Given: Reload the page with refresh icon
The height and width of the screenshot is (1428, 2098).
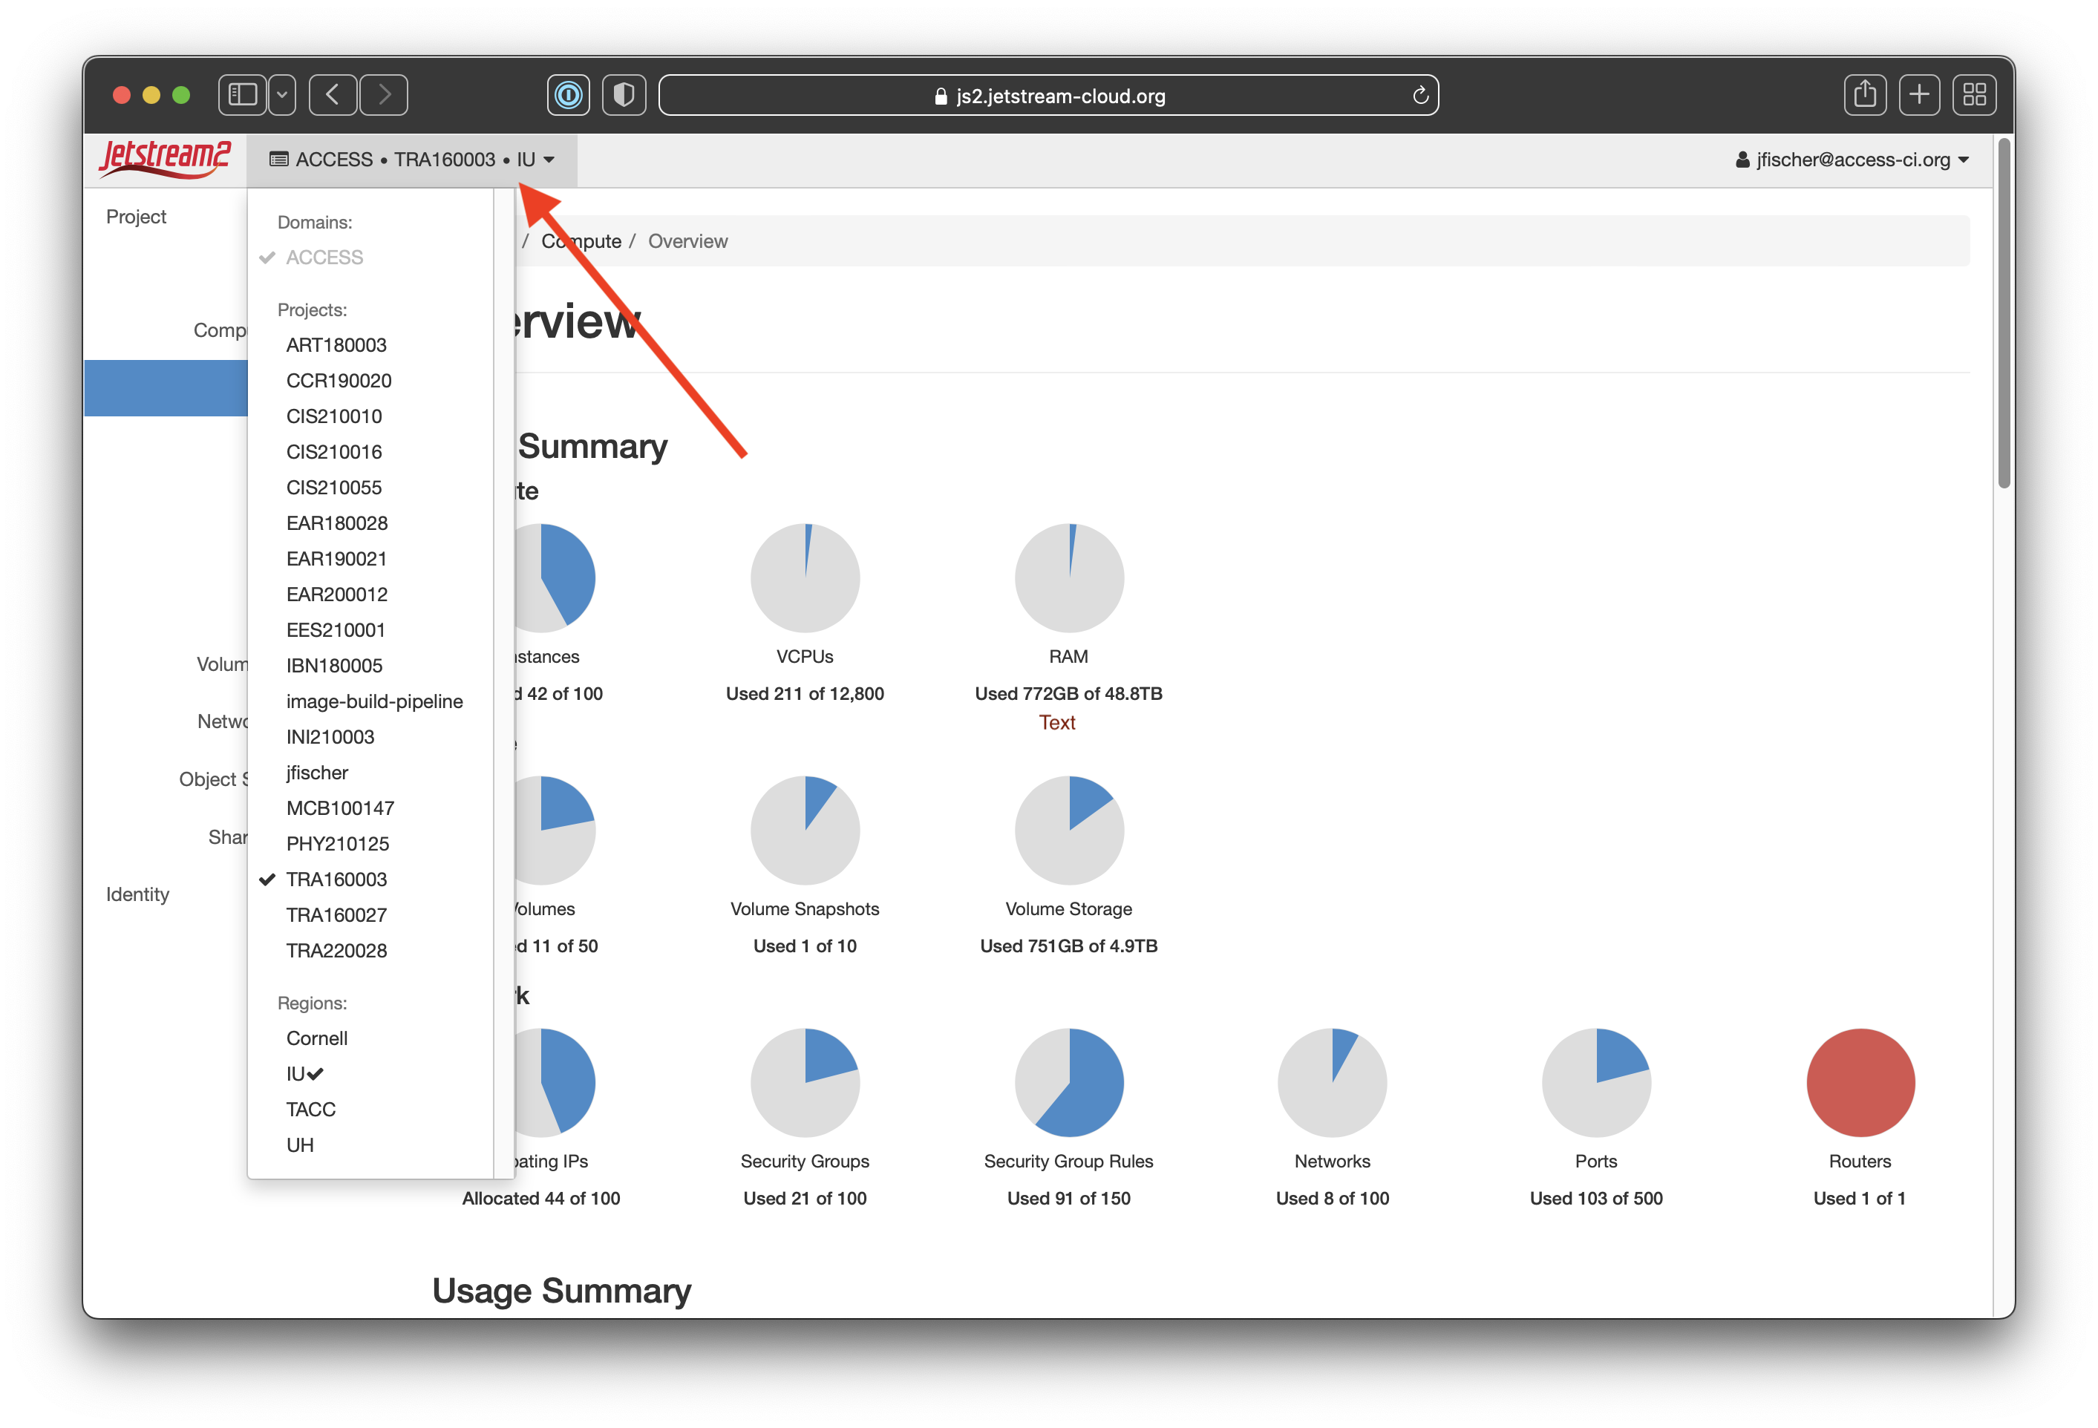Looking at the screenshot, I should tap(1419, 96).
